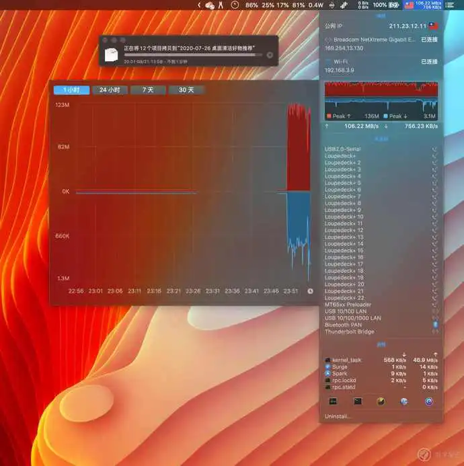
Task: Click the Wi-Fi interface name
Action: 341,61
